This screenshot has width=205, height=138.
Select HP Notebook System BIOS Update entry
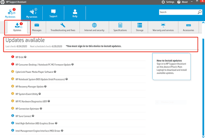pyautogui.click(x=40, y=79)
